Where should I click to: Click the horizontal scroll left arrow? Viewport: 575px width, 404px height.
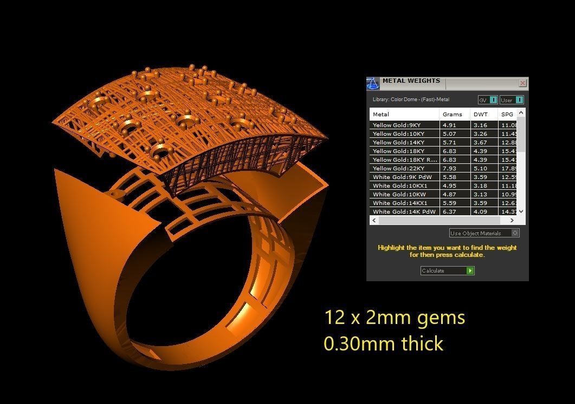pyautogui.click(x=374, y=220)
